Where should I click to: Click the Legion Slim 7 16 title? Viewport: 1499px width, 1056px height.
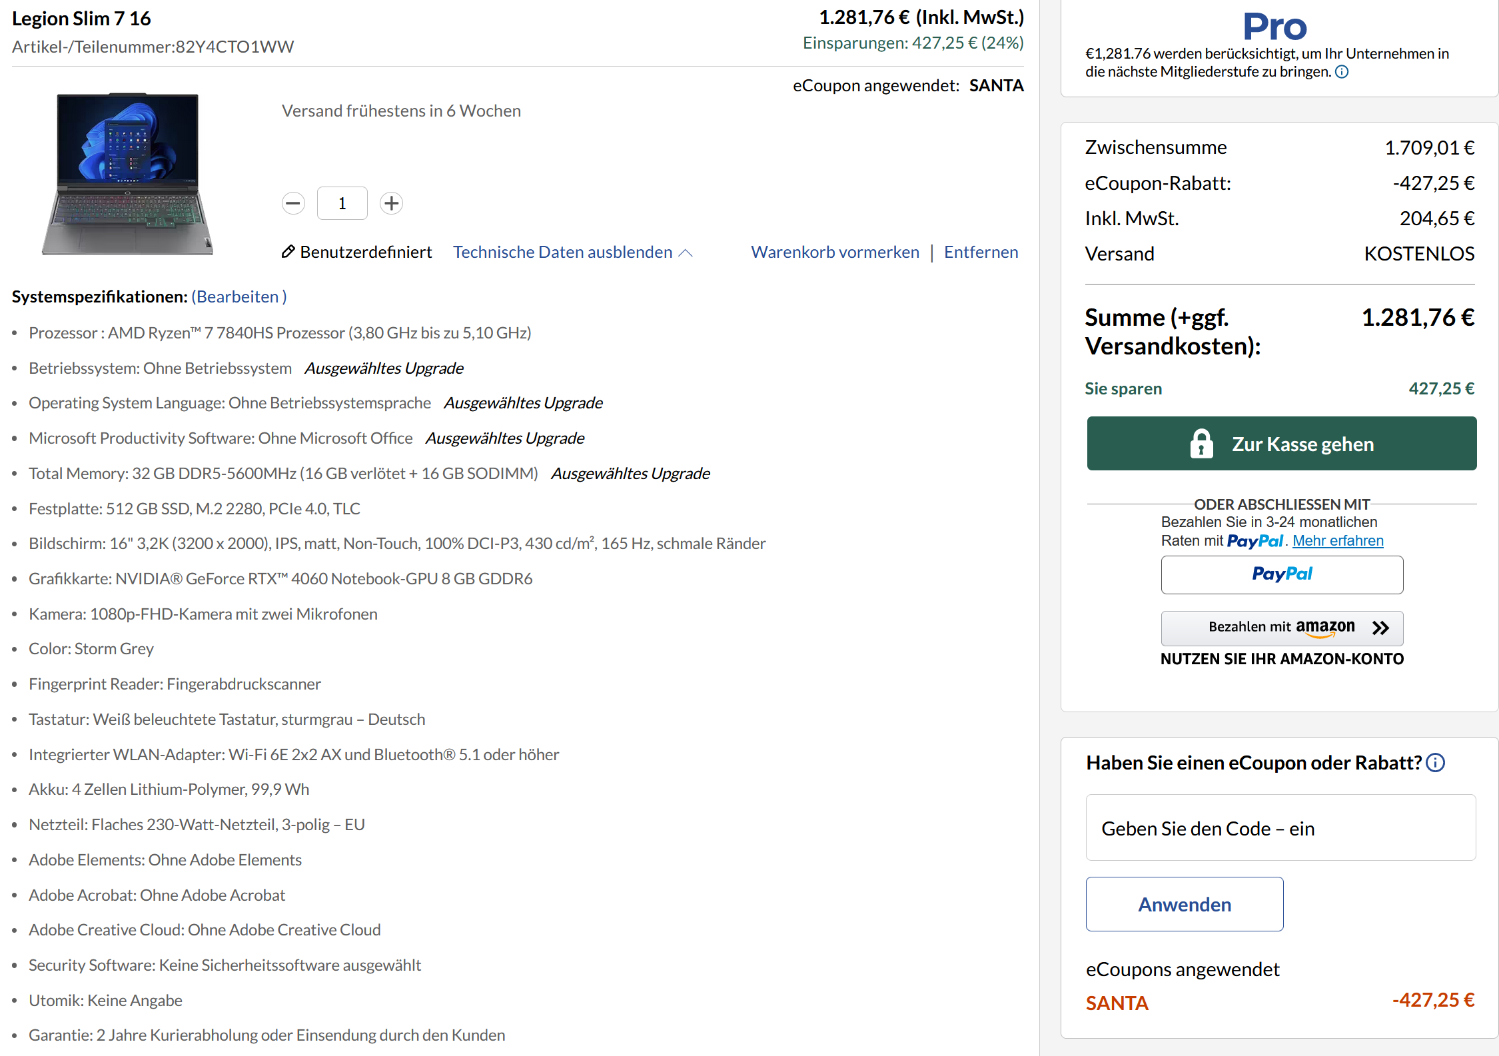[x=81, y=19]
